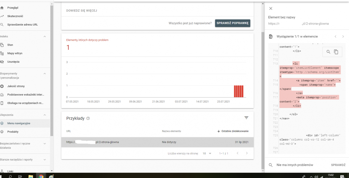Go to previous occurrence with left chevron
This screenshot has height=178, width=349.
335,37
